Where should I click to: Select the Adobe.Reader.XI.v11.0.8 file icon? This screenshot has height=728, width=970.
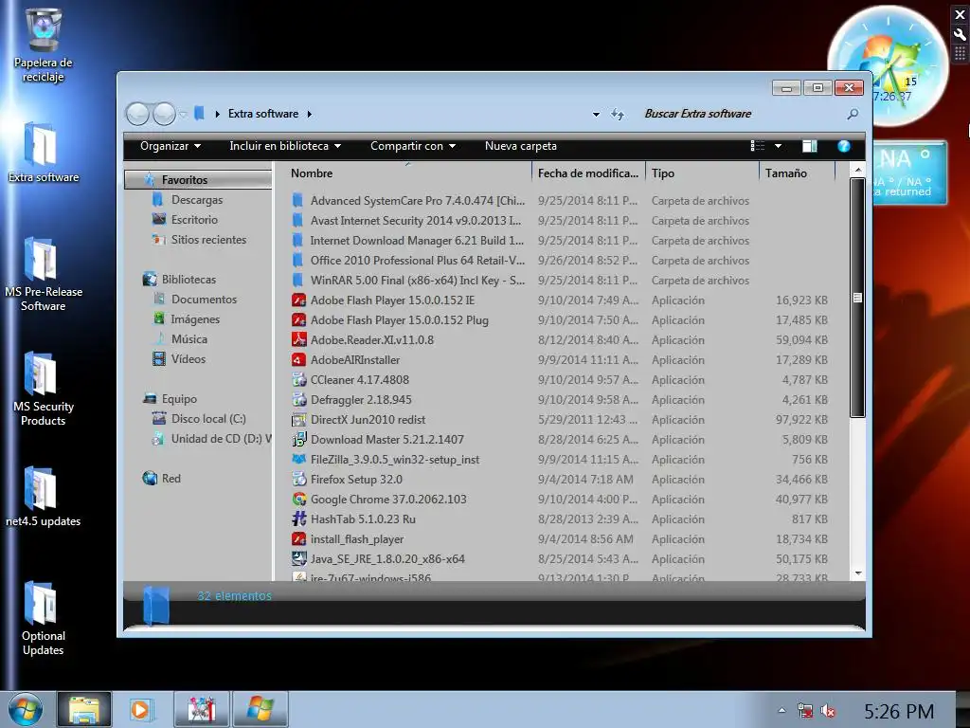298,339
